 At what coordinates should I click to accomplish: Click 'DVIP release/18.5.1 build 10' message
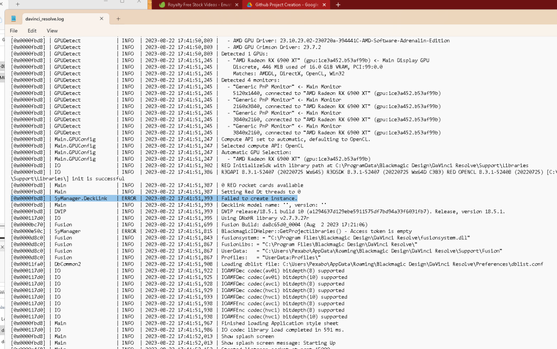coord(363,212)
